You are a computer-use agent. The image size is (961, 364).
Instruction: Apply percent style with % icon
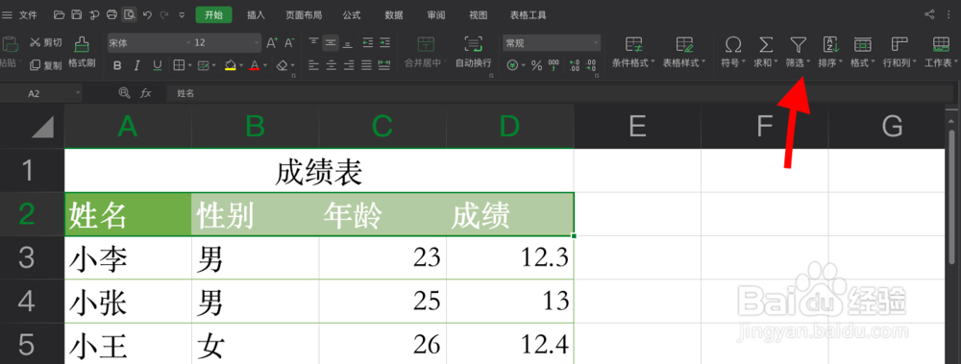[x=537, y=65]
